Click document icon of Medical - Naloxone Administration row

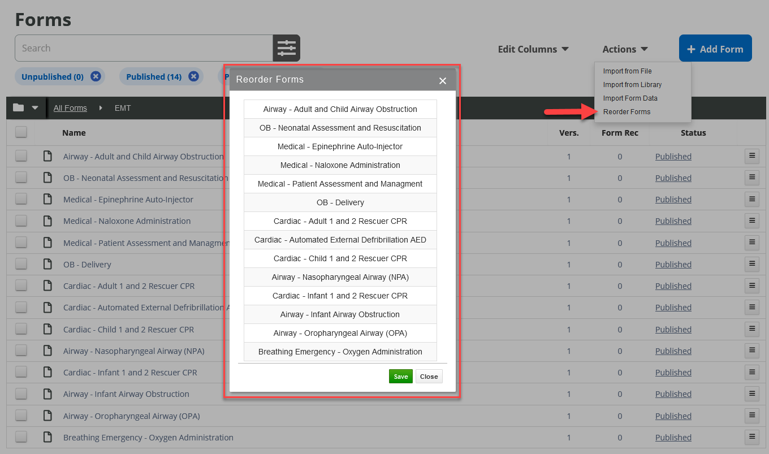48,220
